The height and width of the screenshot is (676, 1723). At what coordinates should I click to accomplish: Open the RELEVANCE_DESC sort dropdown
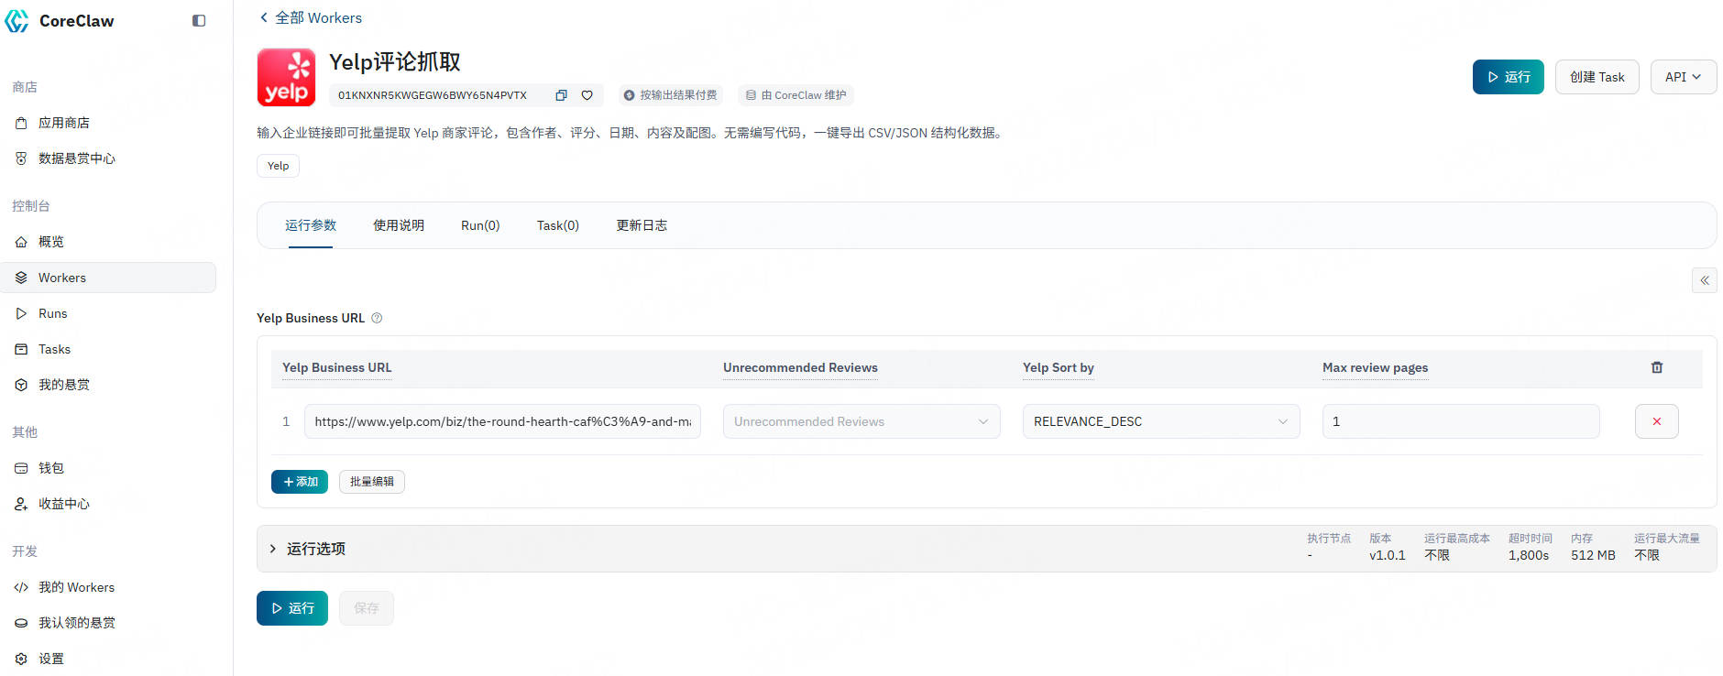click(1160, 421)
